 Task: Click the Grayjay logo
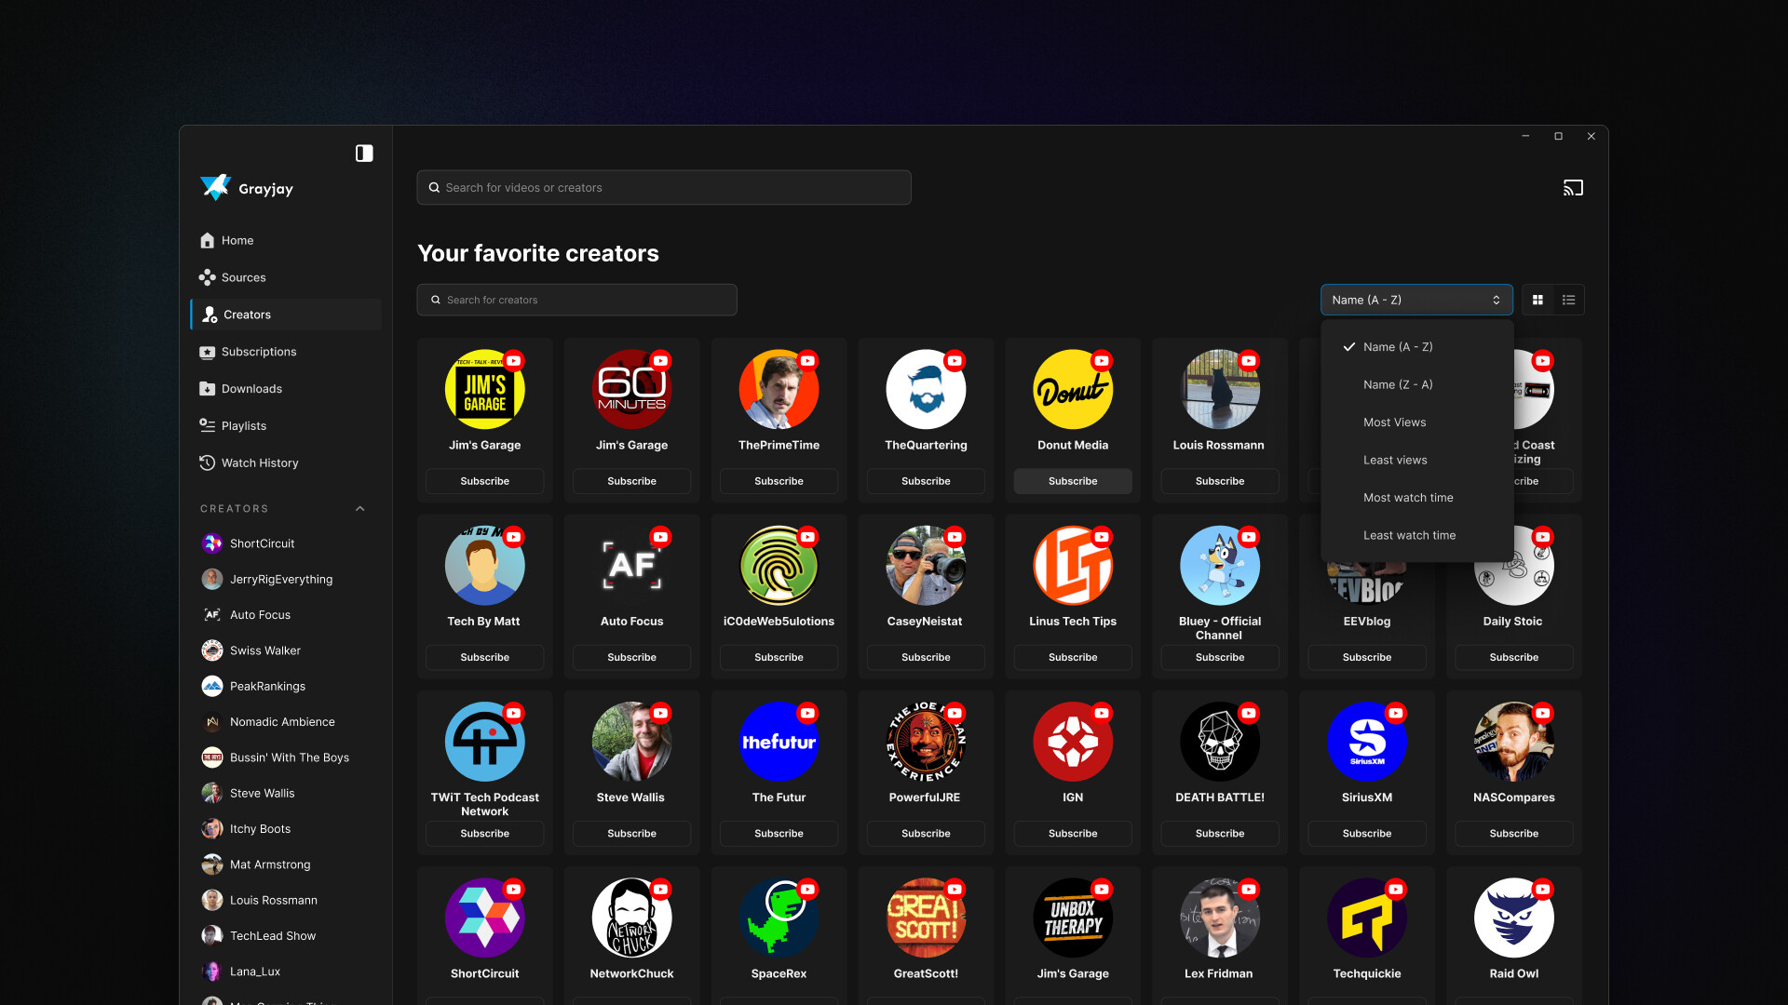click(215, 187)
